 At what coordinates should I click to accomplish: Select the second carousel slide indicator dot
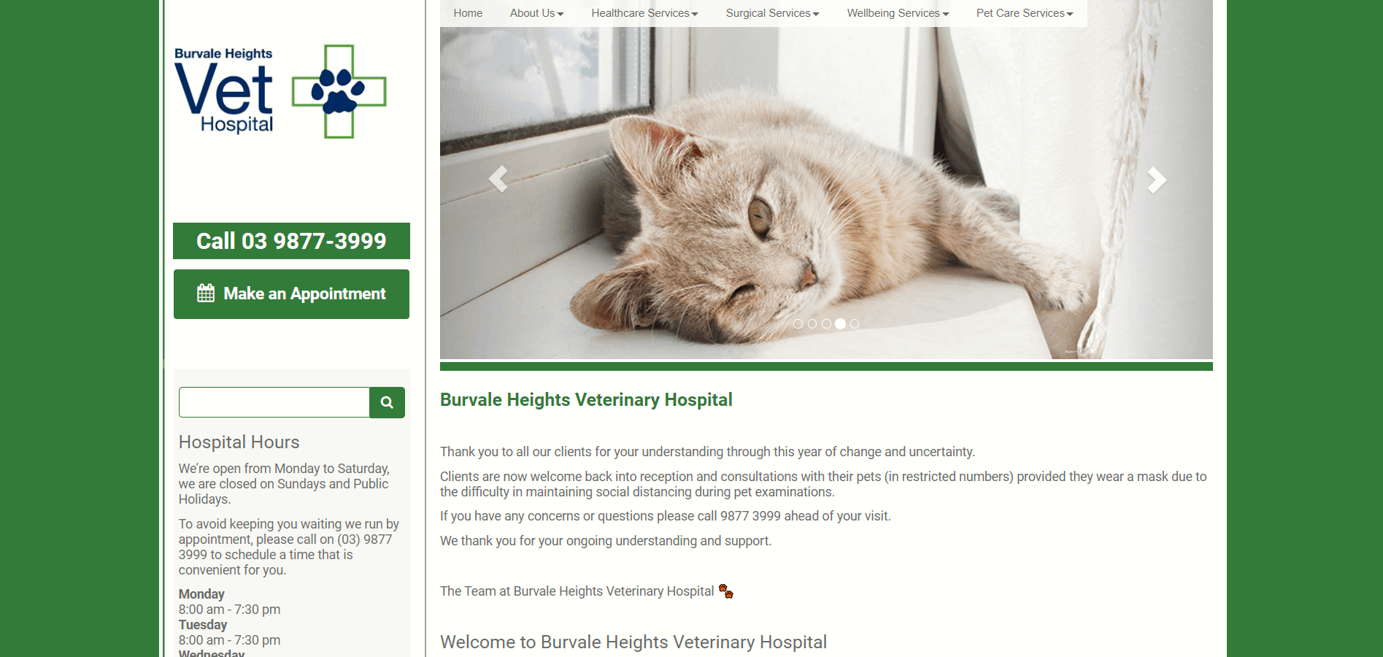(812, 324)
